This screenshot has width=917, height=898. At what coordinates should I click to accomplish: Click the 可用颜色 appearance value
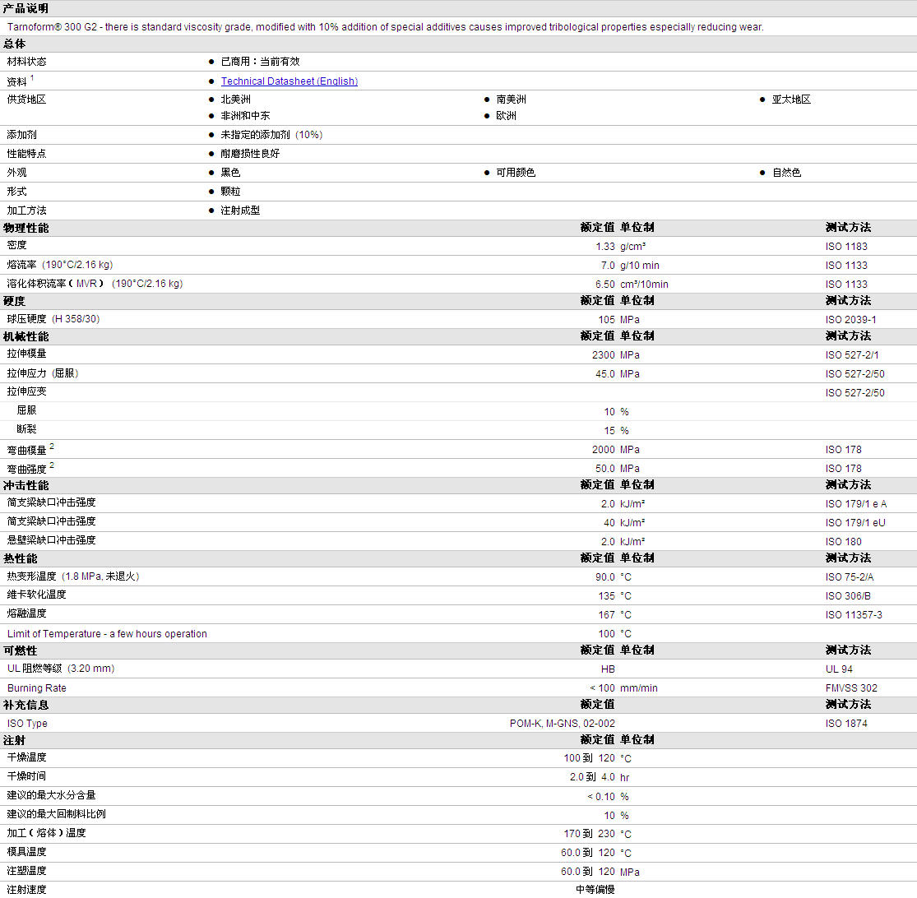tap(516, 173)
